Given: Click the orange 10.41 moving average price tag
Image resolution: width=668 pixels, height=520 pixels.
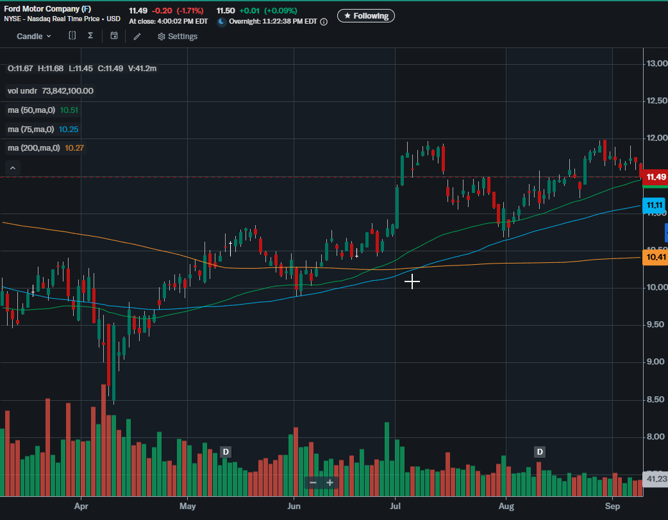Looking at the screenshot, I should [655, 257].
